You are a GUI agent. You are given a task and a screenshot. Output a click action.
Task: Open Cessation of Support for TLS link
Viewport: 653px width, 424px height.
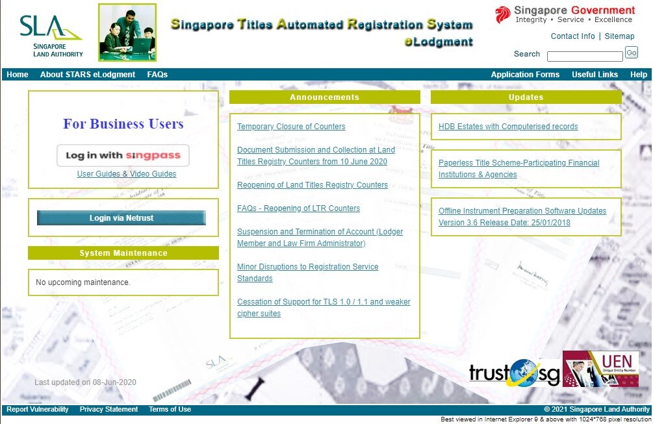324,308
